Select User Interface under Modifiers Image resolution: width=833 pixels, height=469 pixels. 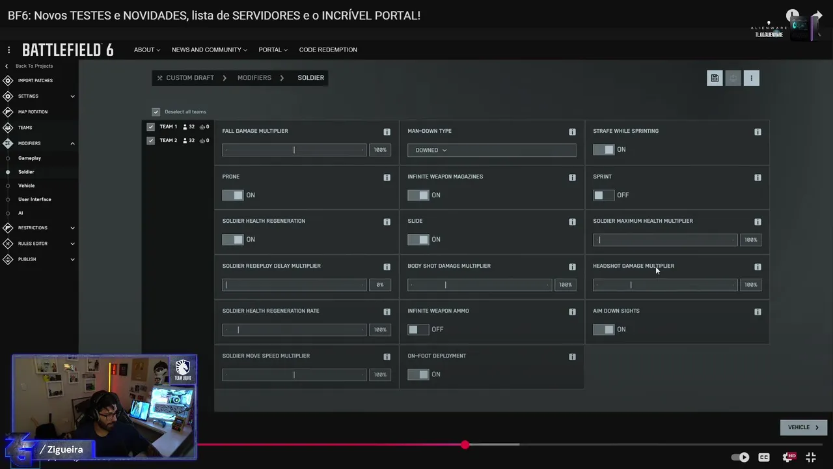point(34,199)
